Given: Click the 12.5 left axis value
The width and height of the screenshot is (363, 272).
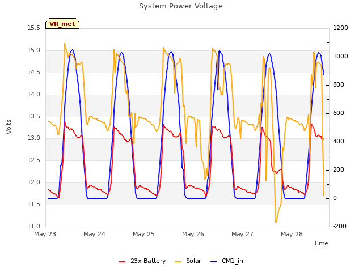Looking at the screenshot, I should (34, 160).
